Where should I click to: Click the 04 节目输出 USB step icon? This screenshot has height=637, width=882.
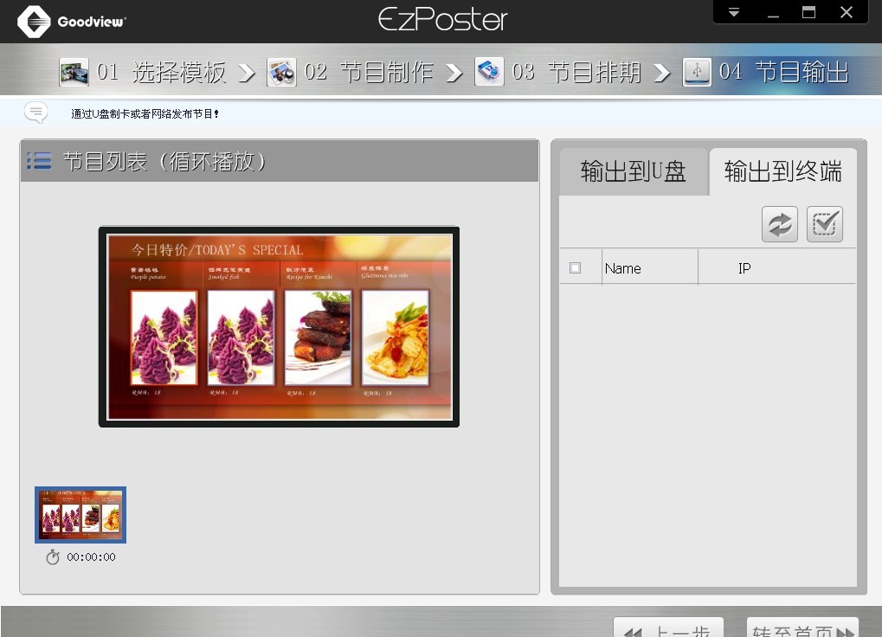[x=697, y=72]
